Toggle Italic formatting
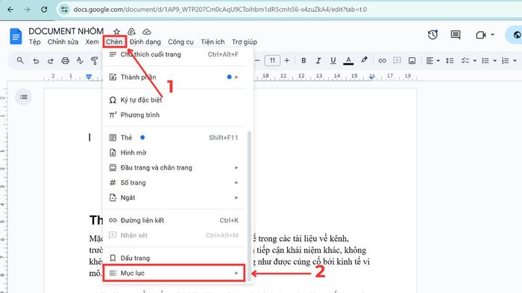522x293 pixels. click(x=318, y=60)
